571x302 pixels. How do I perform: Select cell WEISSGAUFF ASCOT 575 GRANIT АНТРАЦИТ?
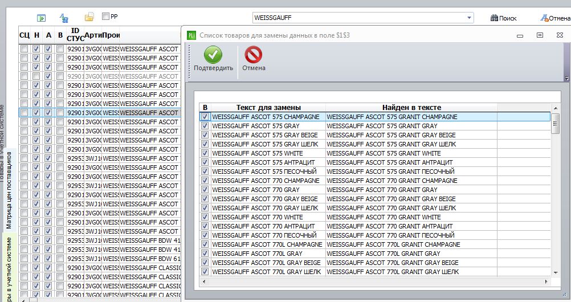(x=411, y=162)
